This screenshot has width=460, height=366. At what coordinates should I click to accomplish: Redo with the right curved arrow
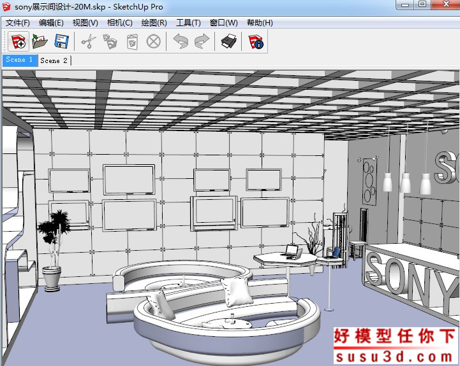[x=202, y=41]
